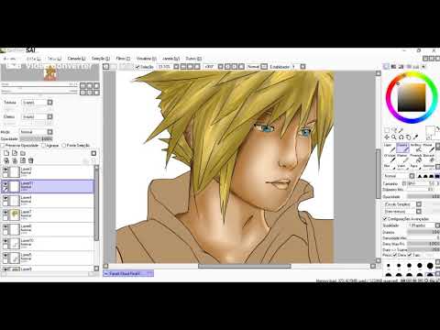Open the Círculo Simples brush shape dropdown
Image resolution: width=440 pixels, height=330 pixels.
402,204
